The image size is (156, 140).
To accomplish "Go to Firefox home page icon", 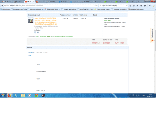I will tap(141, 6).
